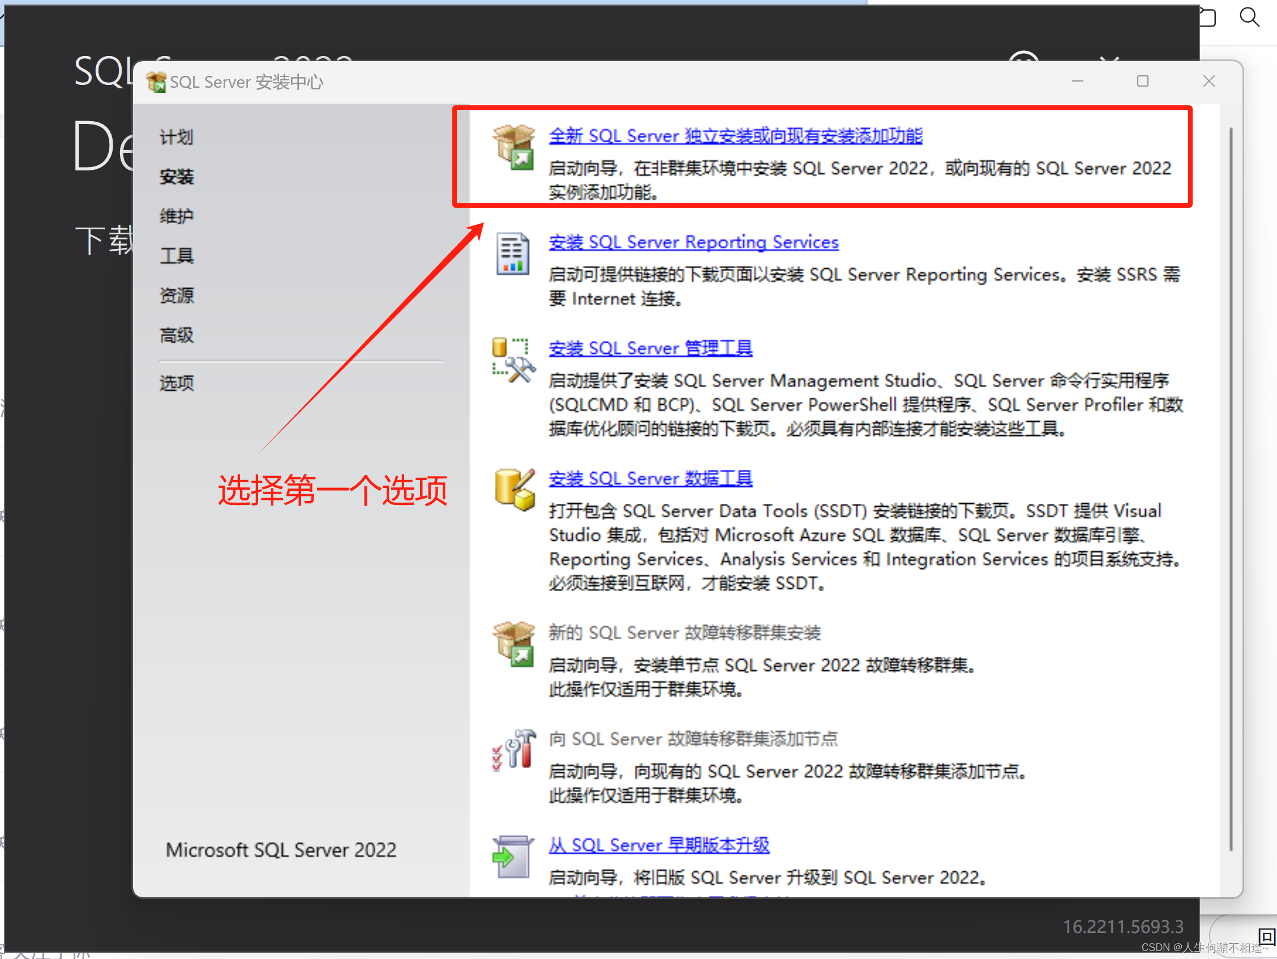This screenshot has height=959, width=1277.
Task: Click description text 启动向导，将旧版 SQL Server 升级
Action: (767, 877)
